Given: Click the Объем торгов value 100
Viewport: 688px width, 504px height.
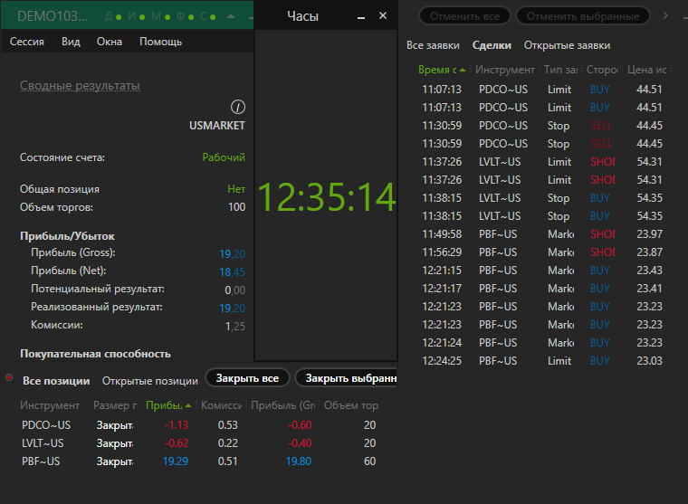Looking at the screenshot, I should pyautogui.click(x=236, y=207).
